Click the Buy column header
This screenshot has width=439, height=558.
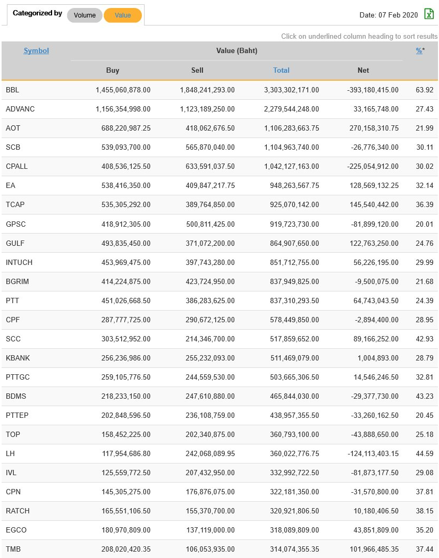pyautogui.click(x=113, y=70)
